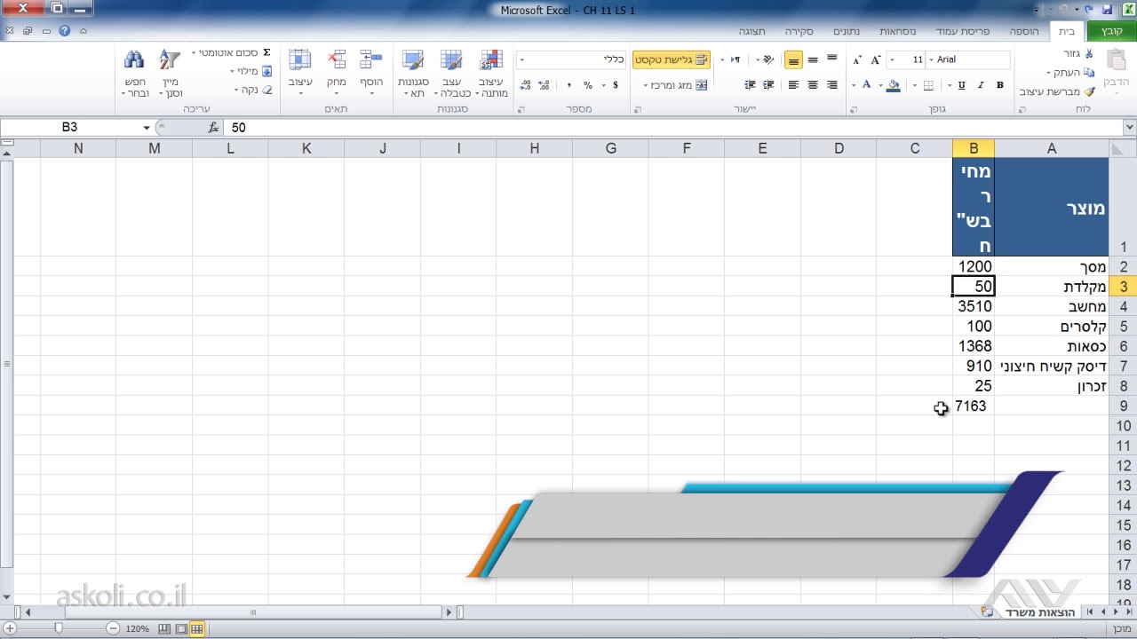Click the Increase Font Size icon

[x=876, y=59]
